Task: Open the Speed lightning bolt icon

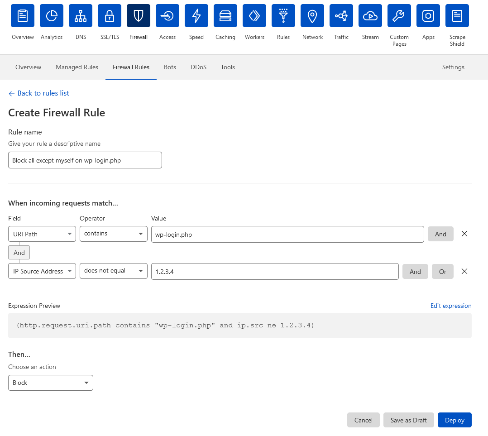Action: [196, 16]
